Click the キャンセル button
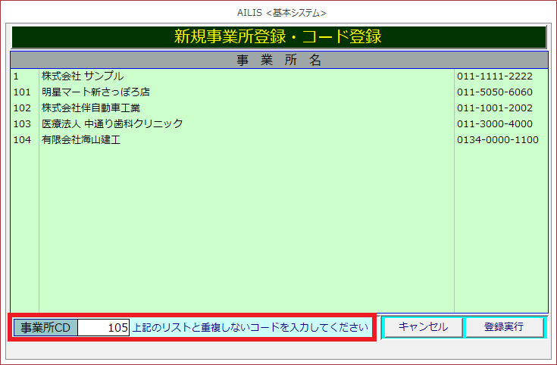557x365 pixels. coord(423,327)
